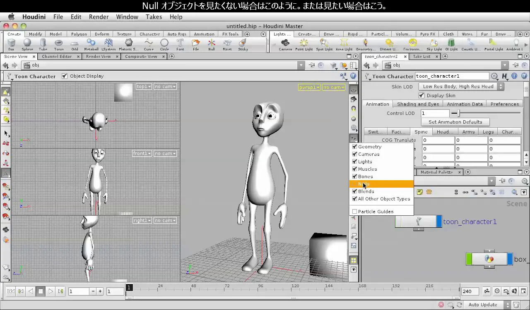Select the toon_character1 node
This screenshot has height=310, width=530.
pyautogui.click(x=419, y=222)
